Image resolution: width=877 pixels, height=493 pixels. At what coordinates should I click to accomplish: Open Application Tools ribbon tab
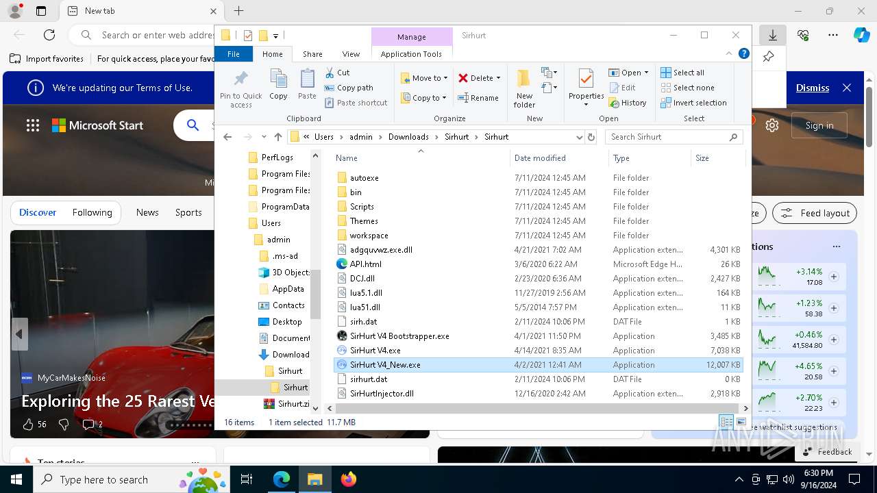point(411,54)
